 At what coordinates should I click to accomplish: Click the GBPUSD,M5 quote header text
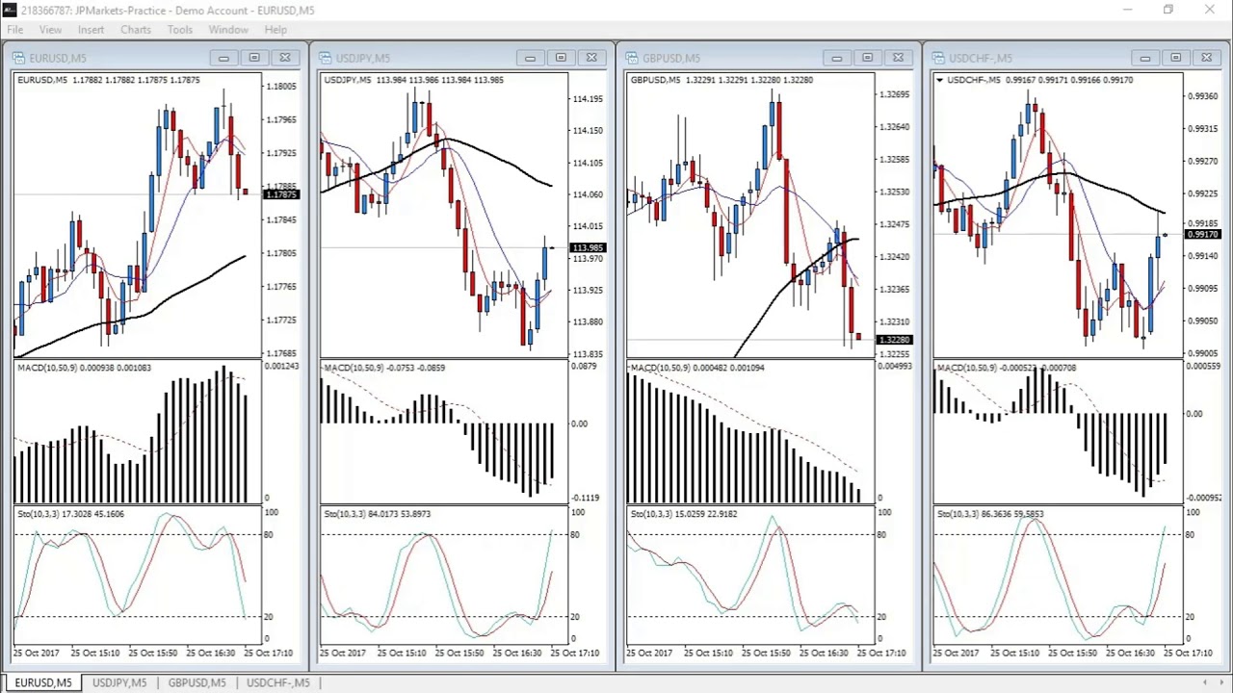click(721, 80)
